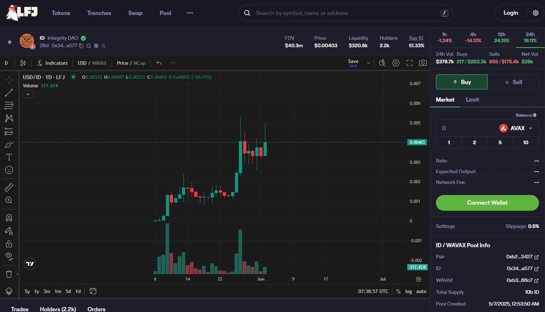Toggle stay in drawing mode

click(x=9, y=231)
